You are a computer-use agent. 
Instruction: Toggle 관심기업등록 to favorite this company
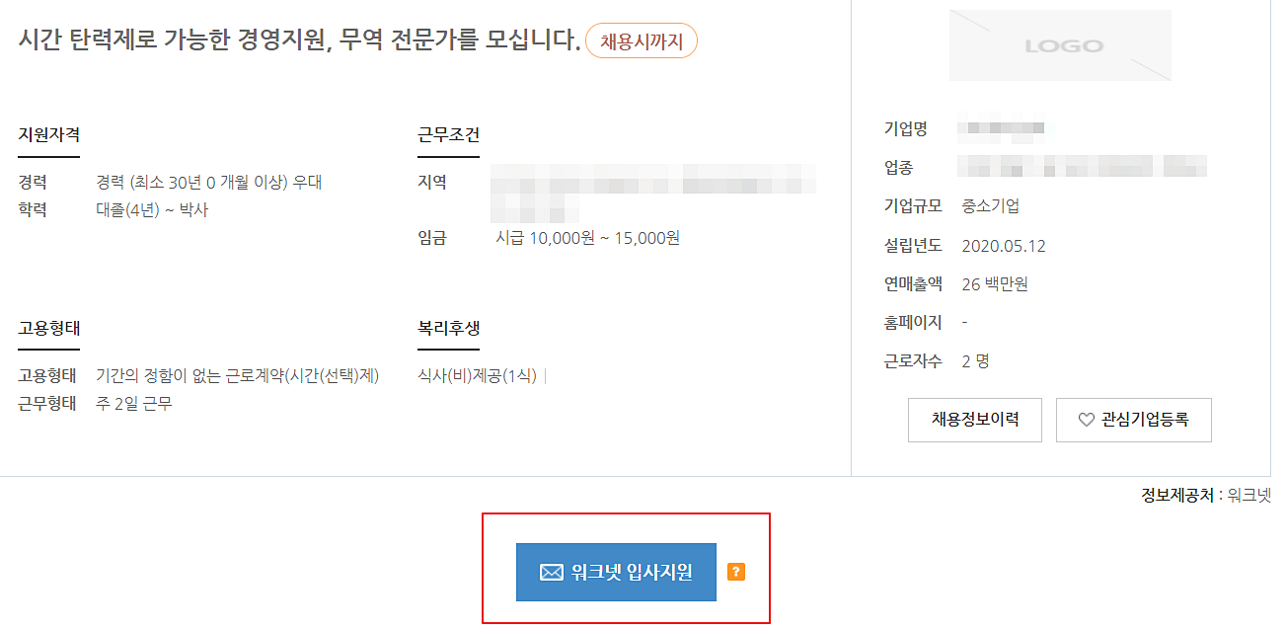(x=1133, y=419)
